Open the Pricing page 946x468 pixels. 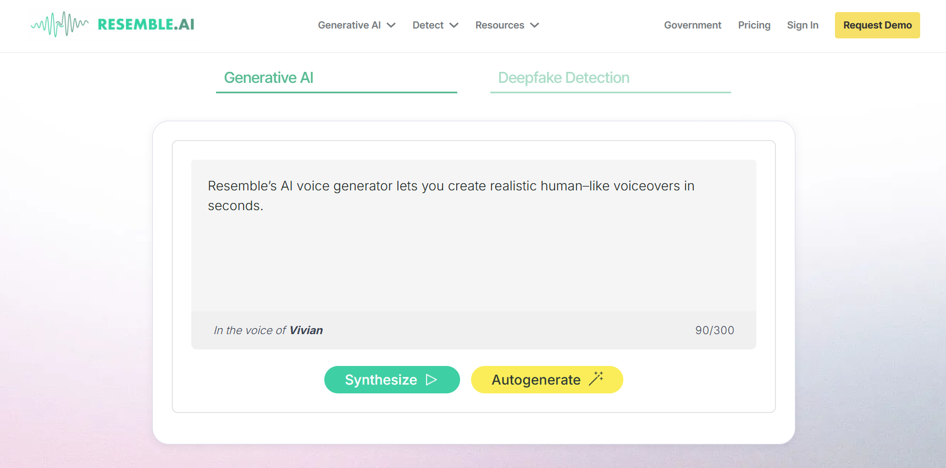(x=754, y=25)
